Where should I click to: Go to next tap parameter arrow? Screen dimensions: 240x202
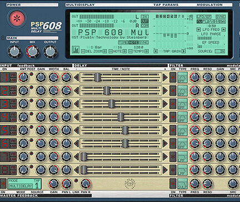(183, 51)
